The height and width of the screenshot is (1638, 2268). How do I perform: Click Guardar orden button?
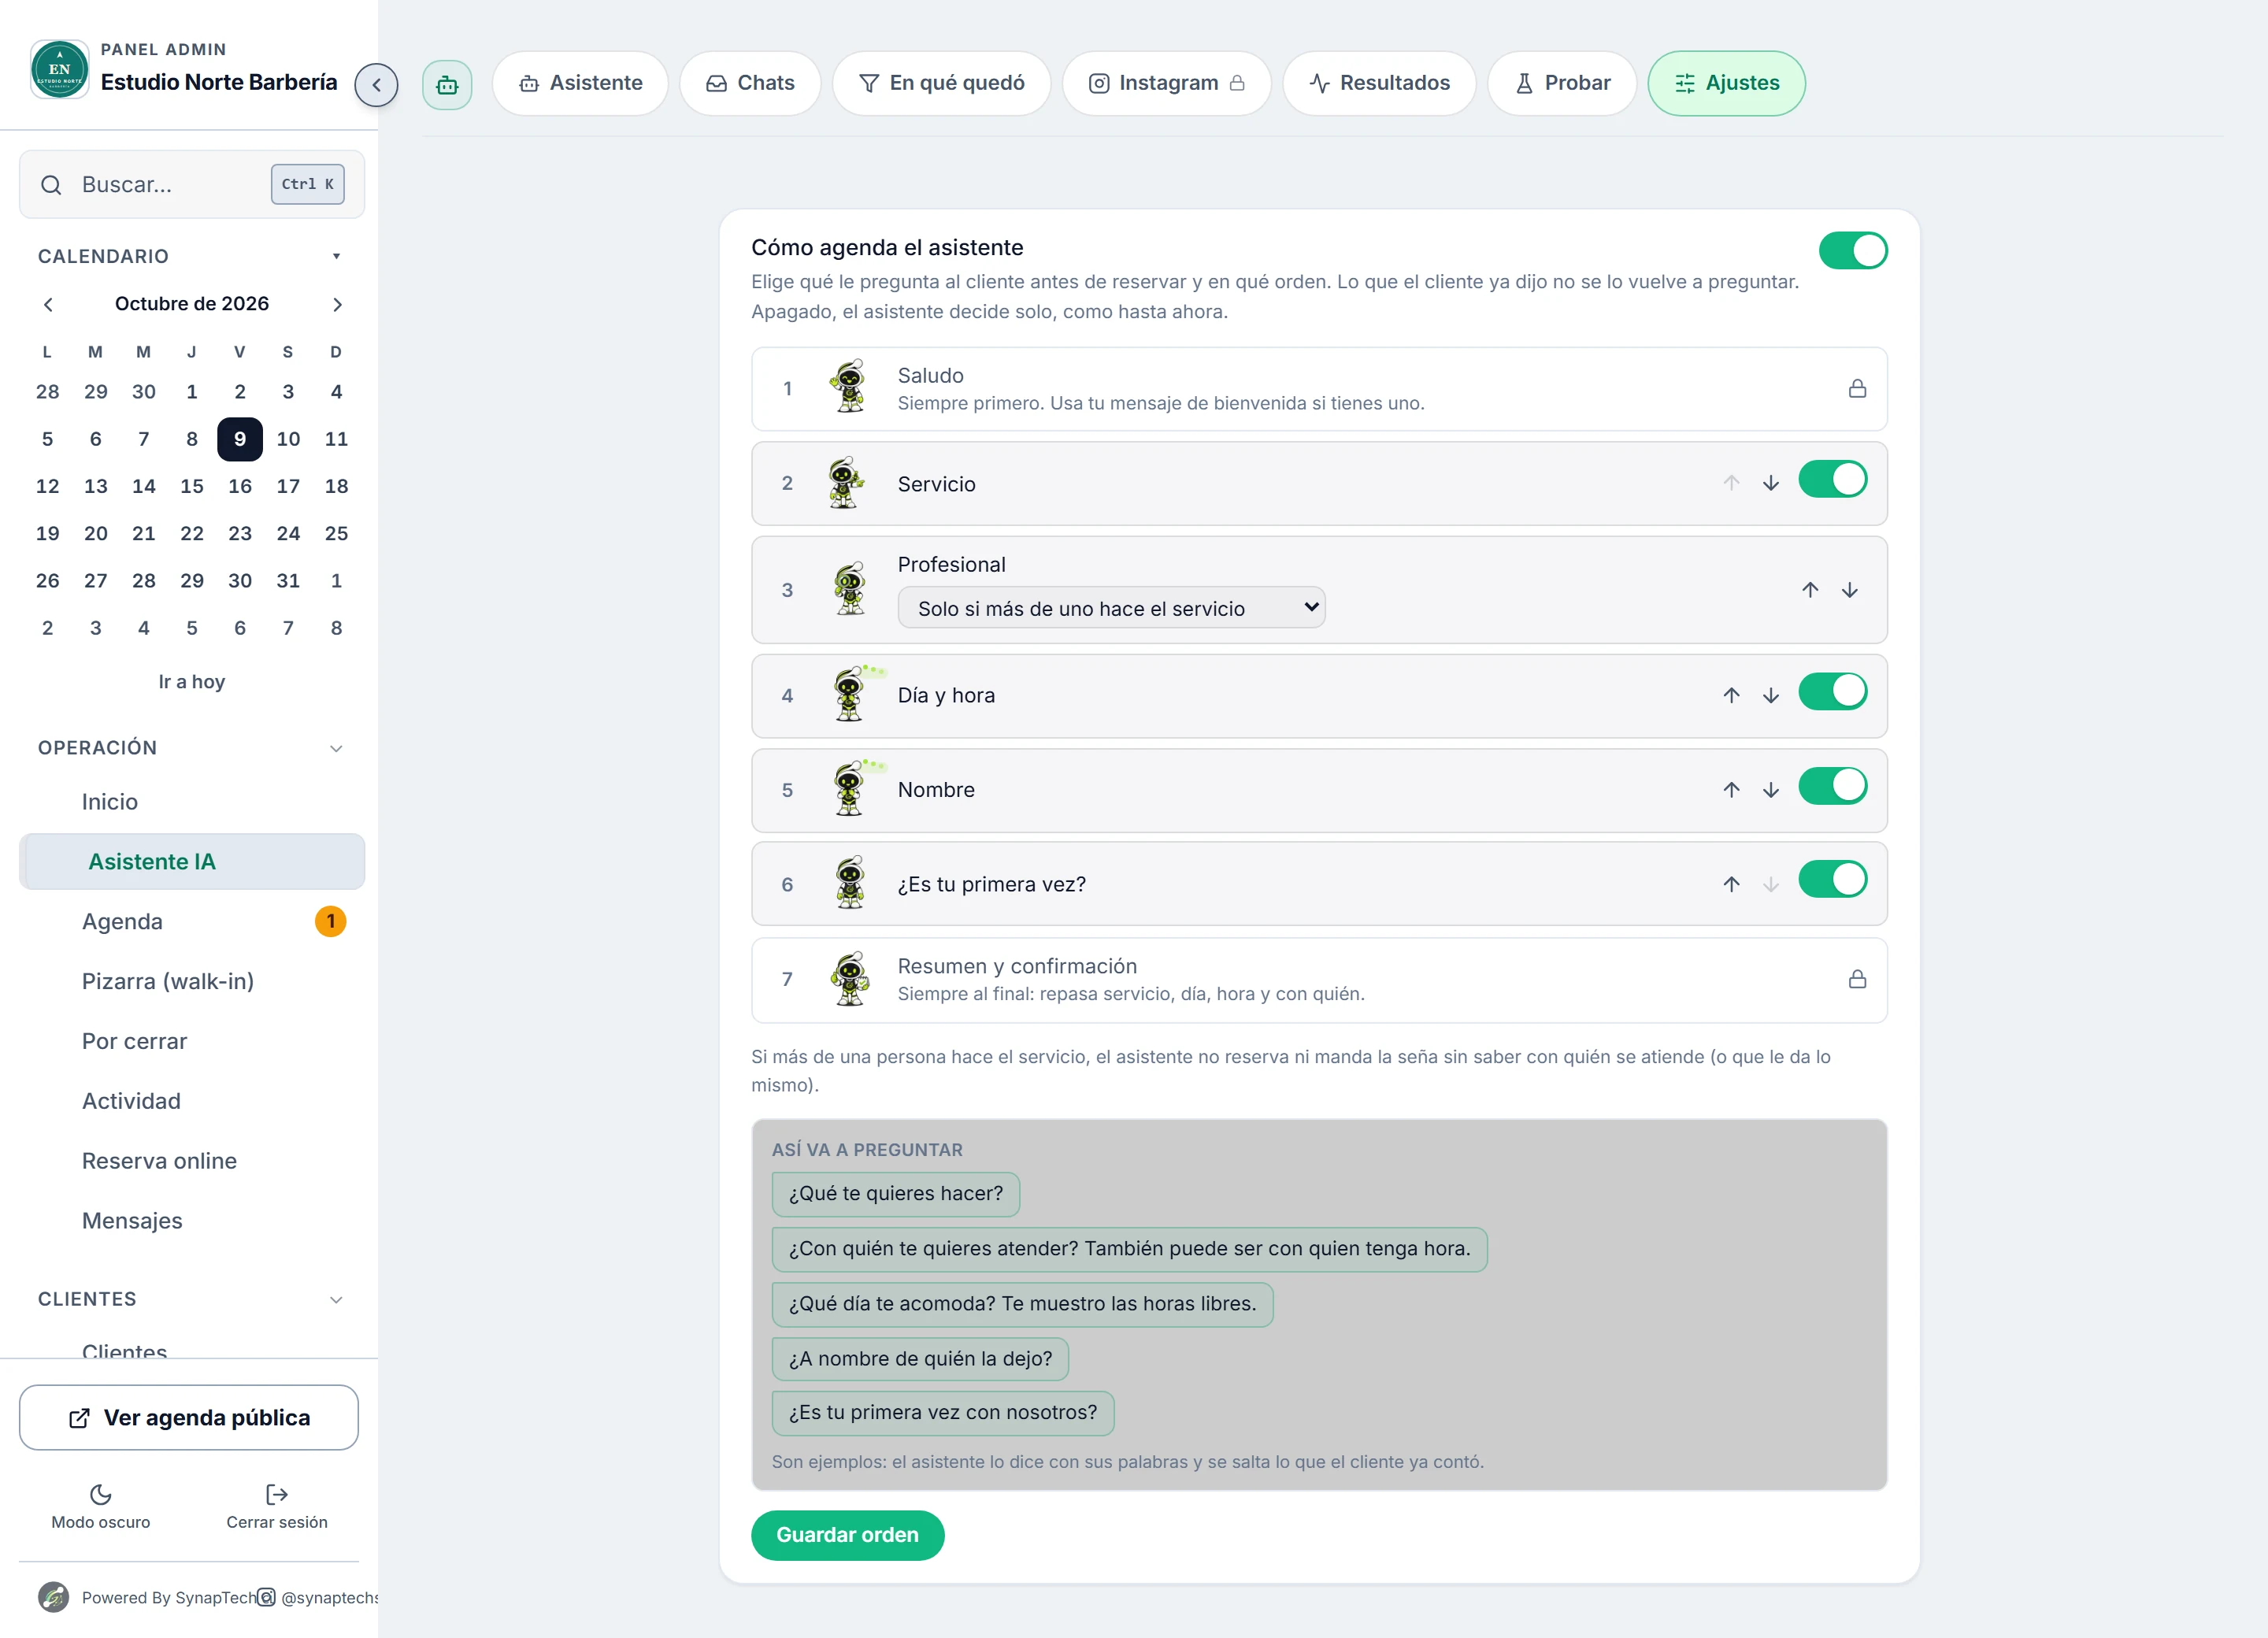pos(847,1535)
